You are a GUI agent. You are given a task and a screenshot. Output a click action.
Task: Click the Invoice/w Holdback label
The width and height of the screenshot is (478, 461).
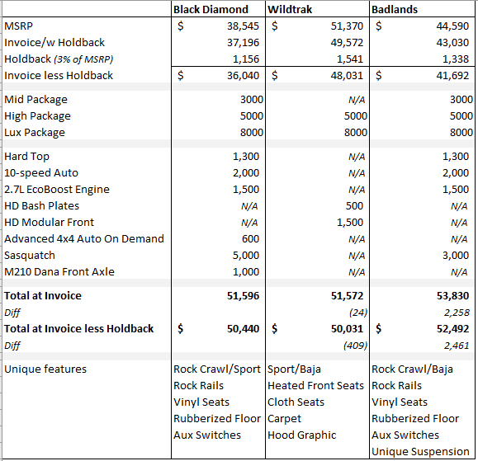(54, 42)
